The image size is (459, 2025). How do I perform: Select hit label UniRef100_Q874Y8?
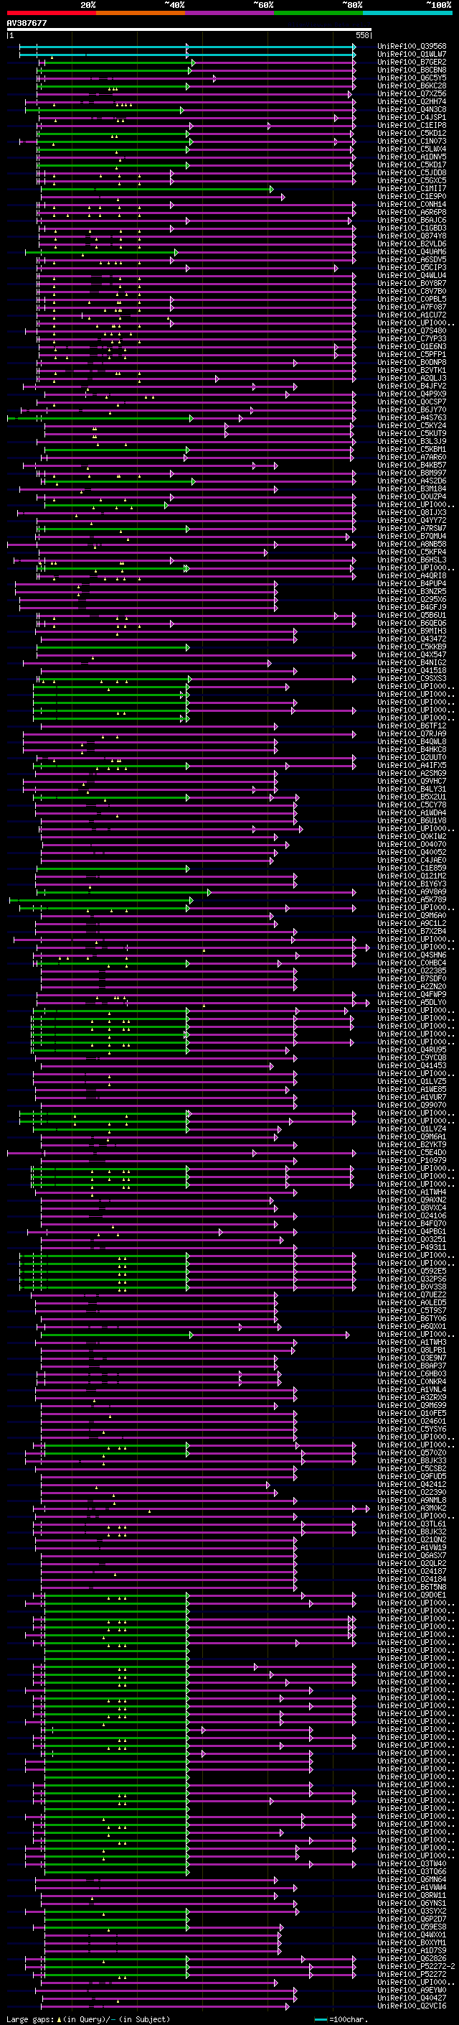411,236
